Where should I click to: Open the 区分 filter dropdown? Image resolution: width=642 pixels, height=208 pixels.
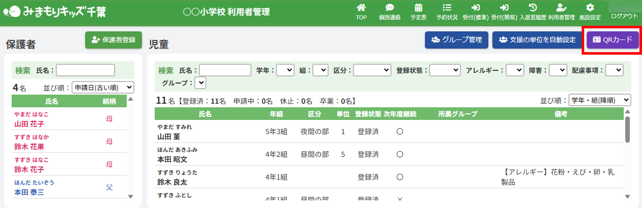tap(372, 70)
